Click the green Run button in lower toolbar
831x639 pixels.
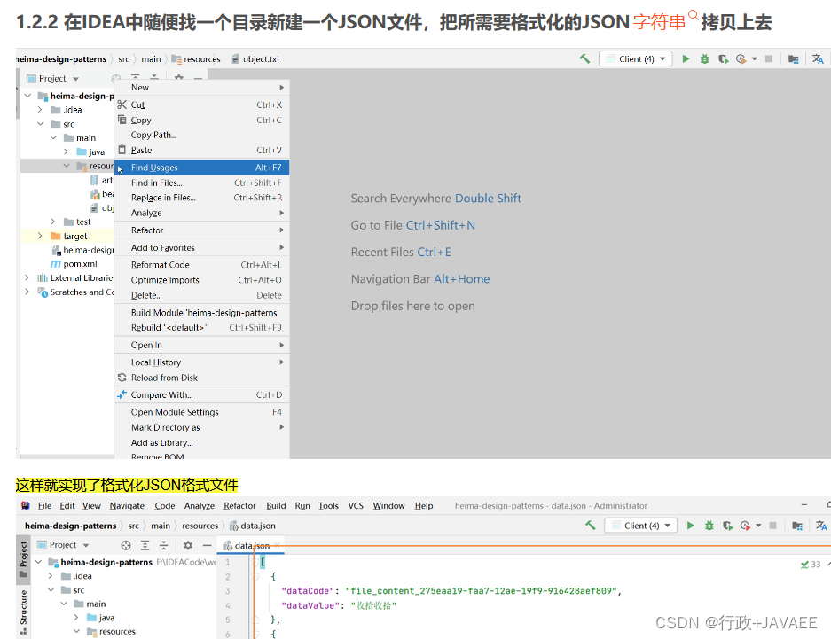(x=690, y=526)
